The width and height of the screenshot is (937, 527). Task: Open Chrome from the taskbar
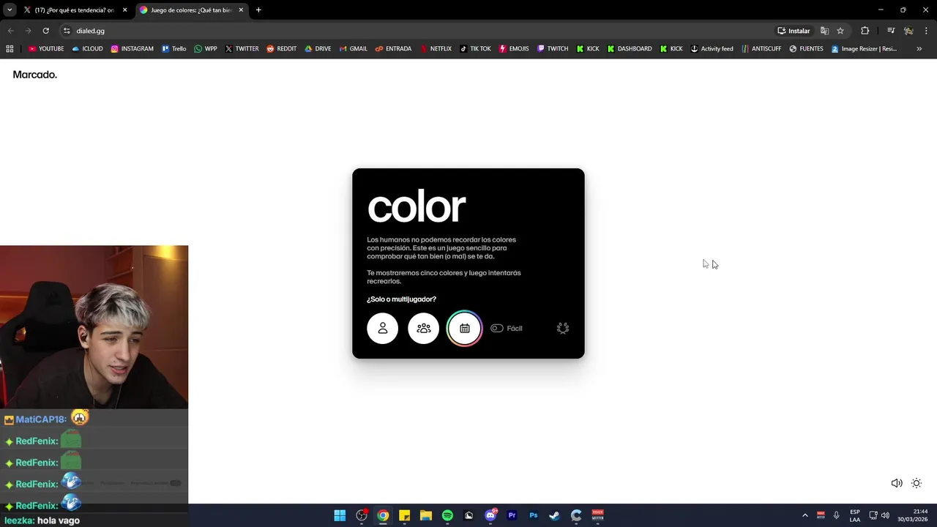[x=383, y=515]
